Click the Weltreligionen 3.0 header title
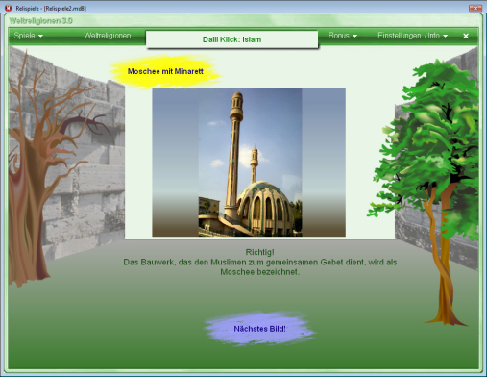 (x=40, y=21)
